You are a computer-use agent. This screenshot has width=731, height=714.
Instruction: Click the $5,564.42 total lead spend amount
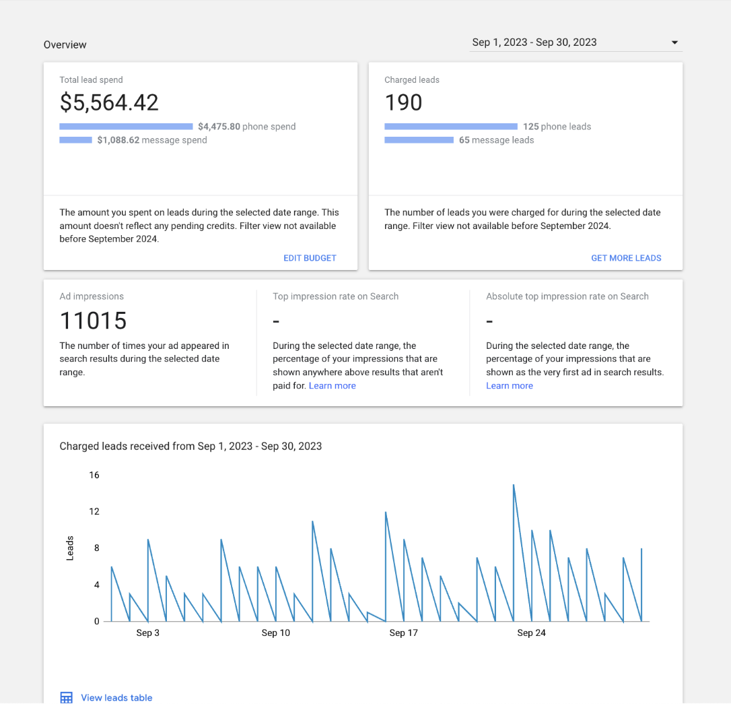[x=109, y=102]
